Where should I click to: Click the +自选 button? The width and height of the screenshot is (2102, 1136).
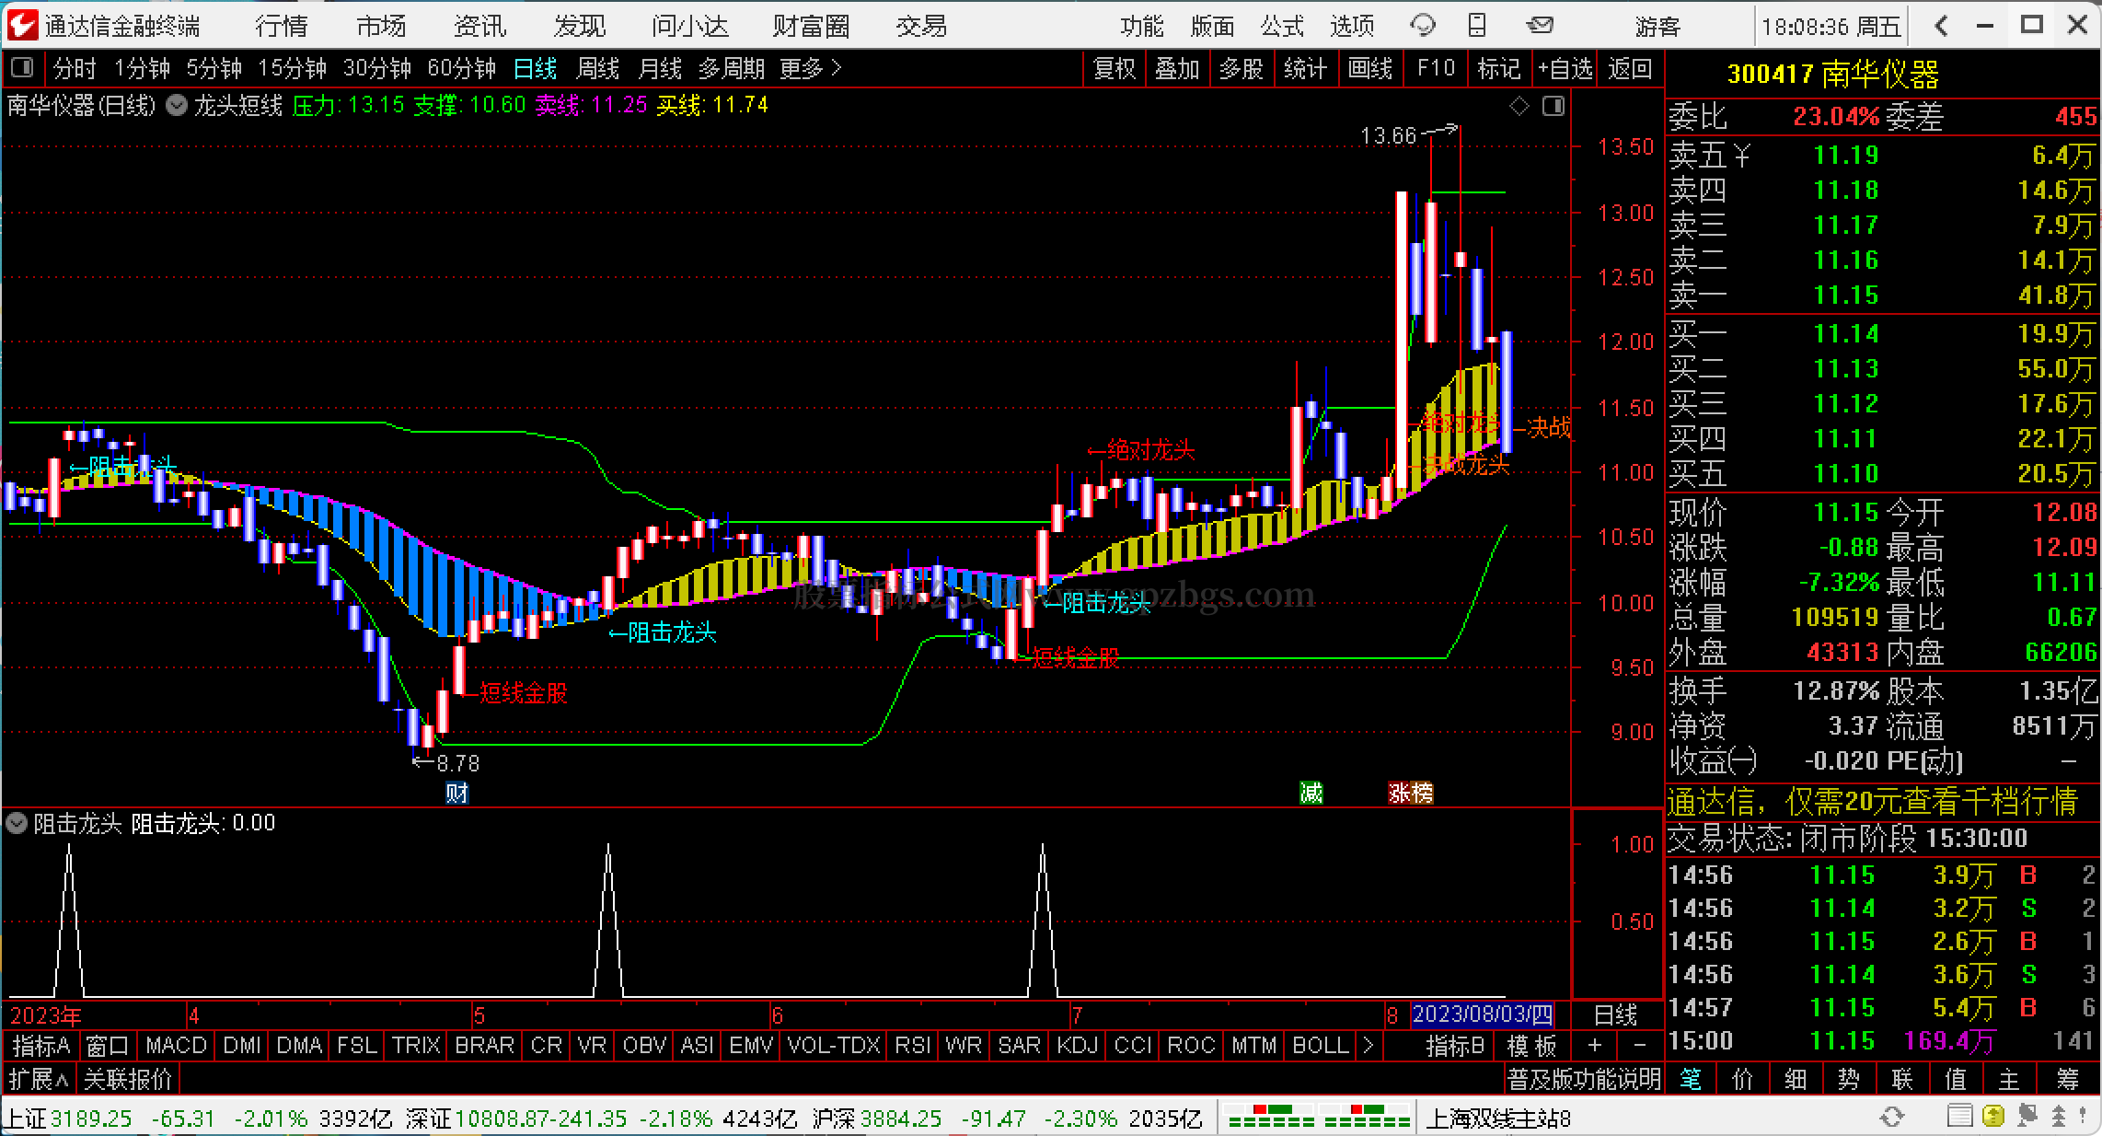click(x=1565, y=69)
